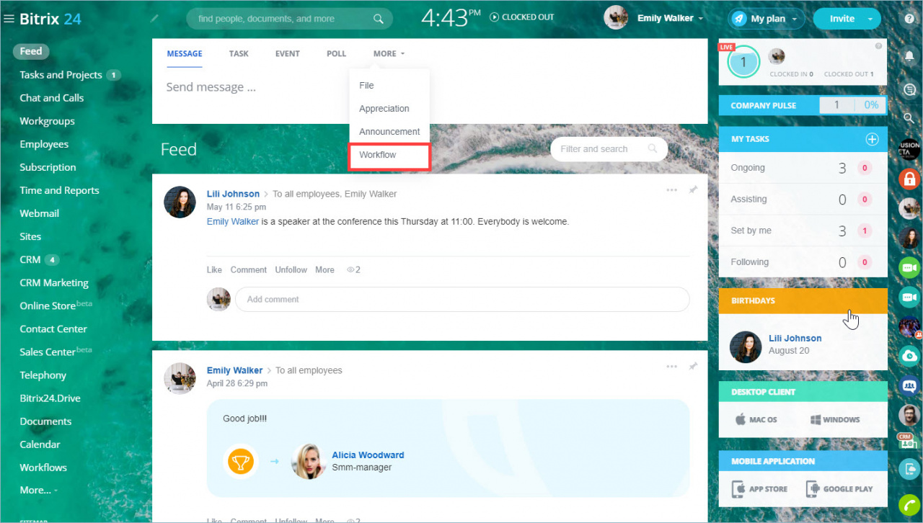Open CRM in left sidebar

pyautogui.click(x=30, y=259)
